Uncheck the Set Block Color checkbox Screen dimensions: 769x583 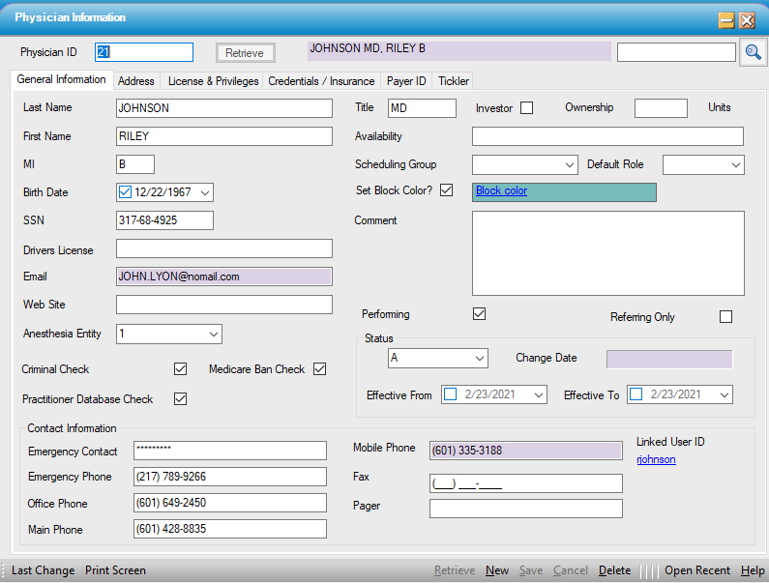[x=446, y=190]
